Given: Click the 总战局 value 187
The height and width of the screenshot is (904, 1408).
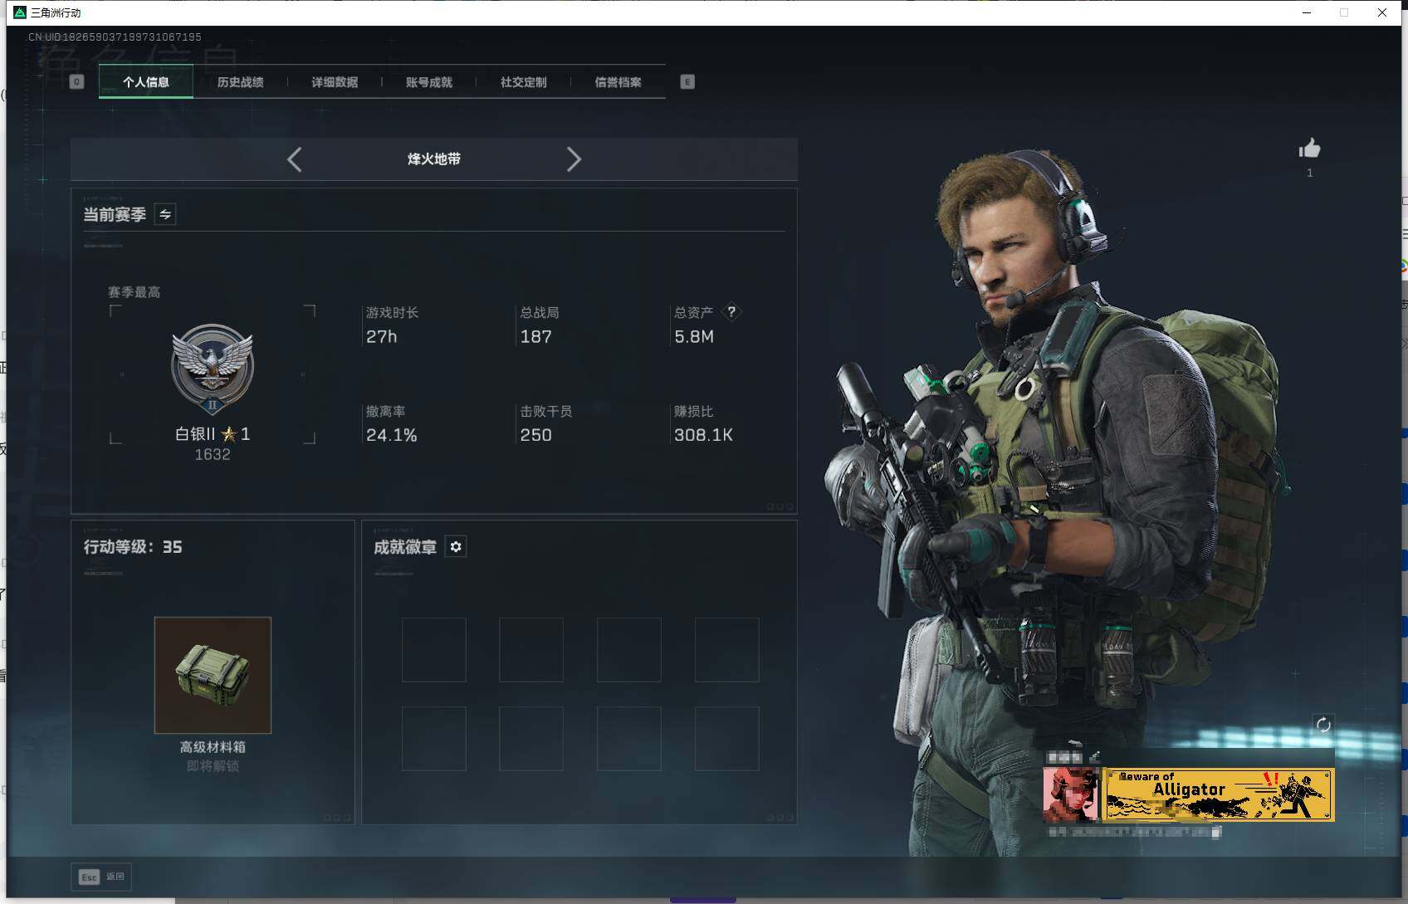Looking at the screenshot, I should (536, 336).
